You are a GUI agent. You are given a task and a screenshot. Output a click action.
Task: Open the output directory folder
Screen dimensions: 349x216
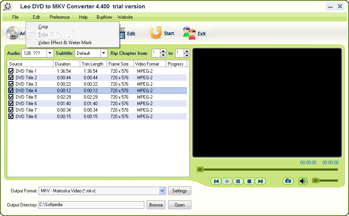tap(179, 205)
